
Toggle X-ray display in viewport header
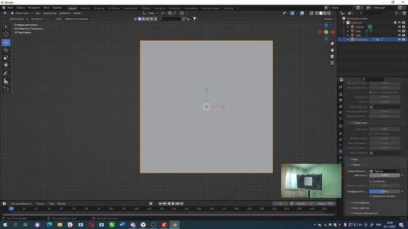[311, 13]
